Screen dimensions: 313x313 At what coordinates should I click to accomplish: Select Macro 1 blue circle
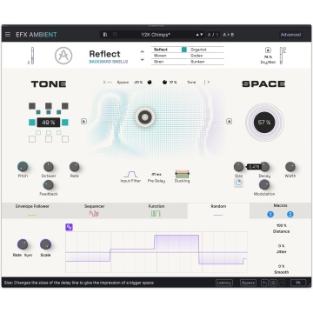pyautogui.click(x=270, y=215)
